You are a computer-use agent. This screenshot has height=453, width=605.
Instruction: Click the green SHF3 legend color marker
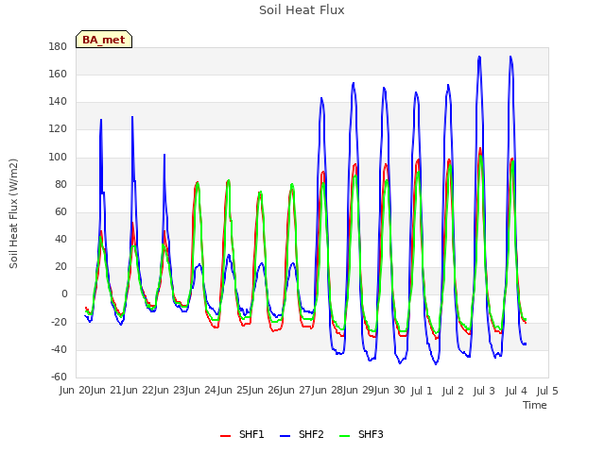(344, 436)
